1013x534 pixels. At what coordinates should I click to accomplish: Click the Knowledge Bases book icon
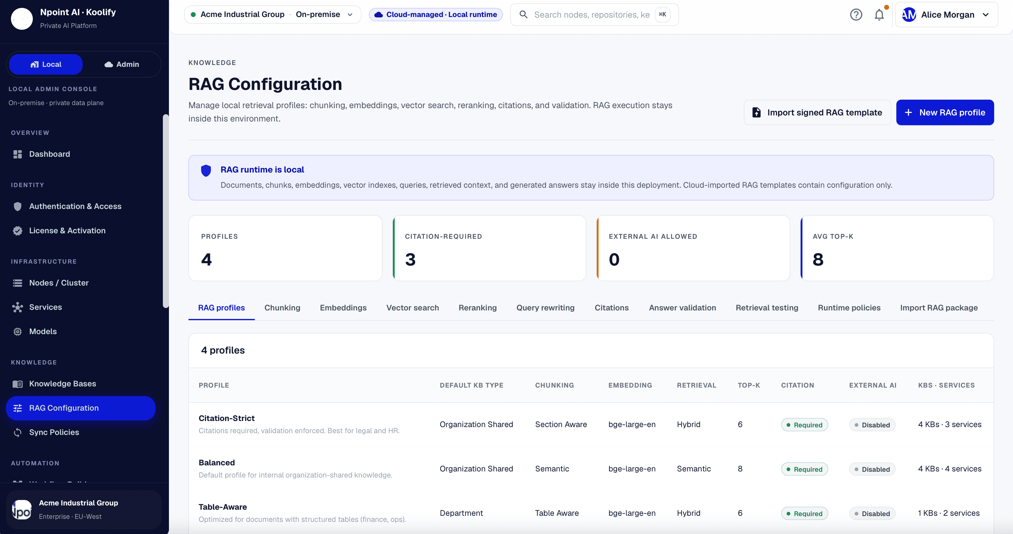[x=17, y=384]
